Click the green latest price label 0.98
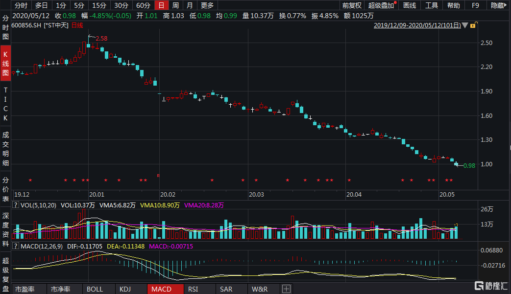Screen dimensions: 511x294 (x=469, y=165)
